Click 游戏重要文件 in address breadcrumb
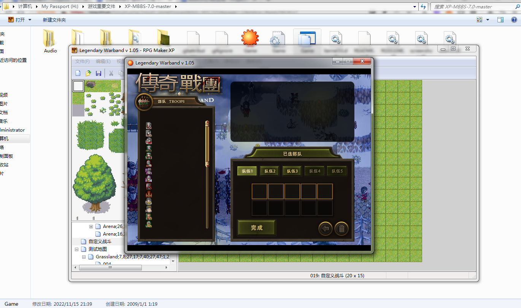Viewport: 521px width, 308px height. click(102, 6)
